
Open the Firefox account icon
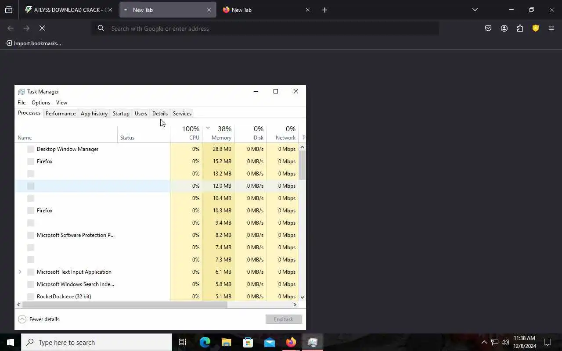(504, 28)
